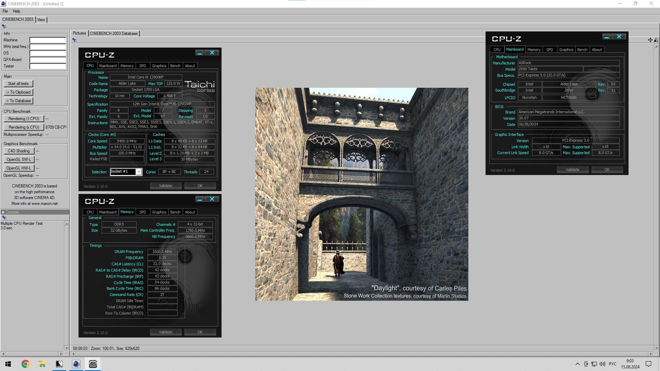Click the pin icon in the Console panel
The image size is (660, 371).
tap(4, 218)
